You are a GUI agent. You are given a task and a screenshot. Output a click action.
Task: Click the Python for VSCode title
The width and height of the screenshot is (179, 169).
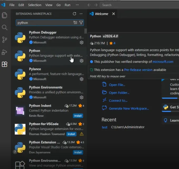click(44, 124)
